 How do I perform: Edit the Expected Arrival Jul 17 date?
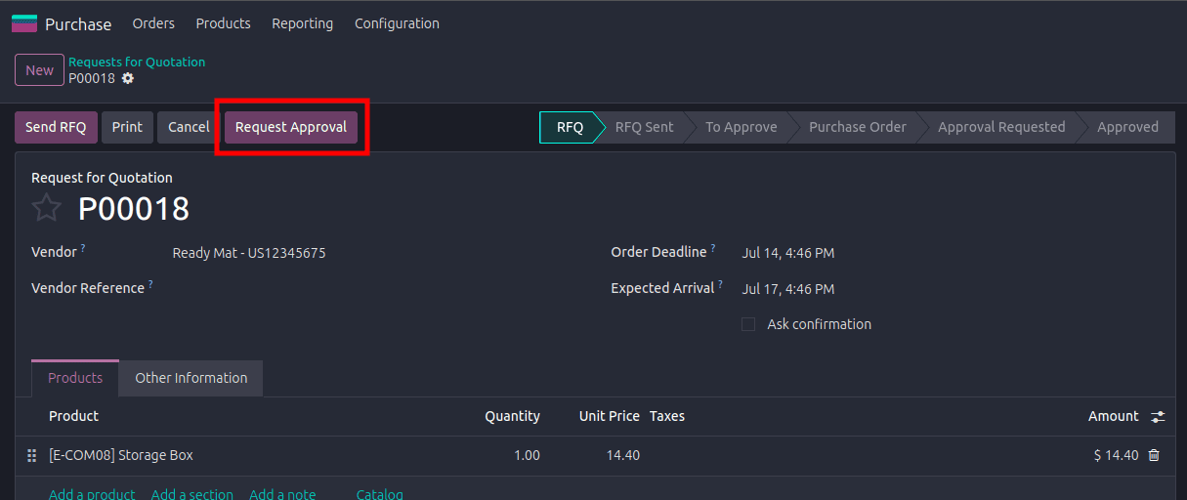pos(788,289)
